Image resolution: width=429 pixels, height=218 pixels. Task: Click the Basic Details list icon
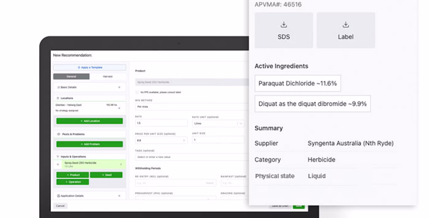point(58,87)
